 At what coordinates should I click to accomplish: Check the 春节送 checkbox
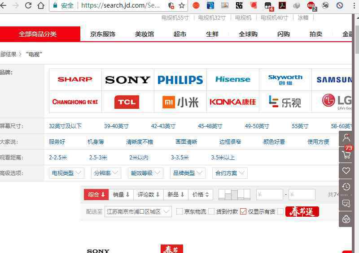coord(280,212)
